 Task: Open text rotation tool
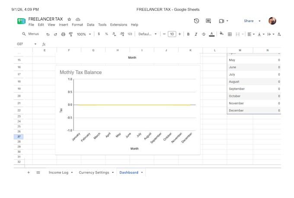[x=279, y=34]
